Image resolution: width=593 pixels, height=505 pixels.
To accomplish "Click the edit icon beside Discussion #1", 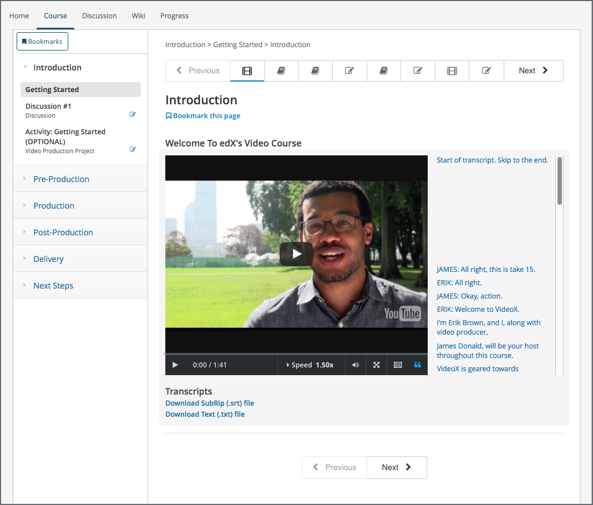I will coord(133,114).
